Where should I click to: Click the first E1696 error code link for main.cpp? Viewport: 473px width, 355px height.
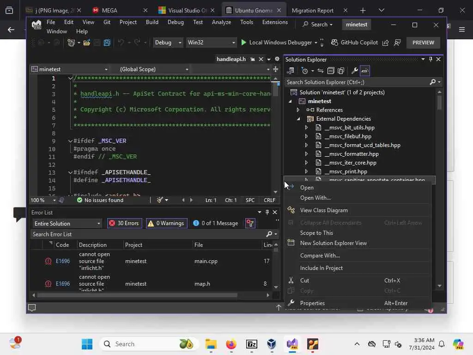tap(63, 261)
